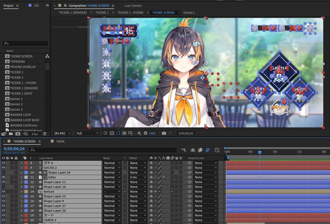Click the Interpret Footage icon in Project panel

point(4,134)
